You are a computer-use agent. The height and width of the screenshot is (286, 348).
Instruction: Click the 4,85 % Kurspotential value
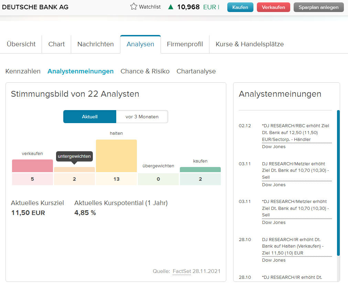(85, 213)
